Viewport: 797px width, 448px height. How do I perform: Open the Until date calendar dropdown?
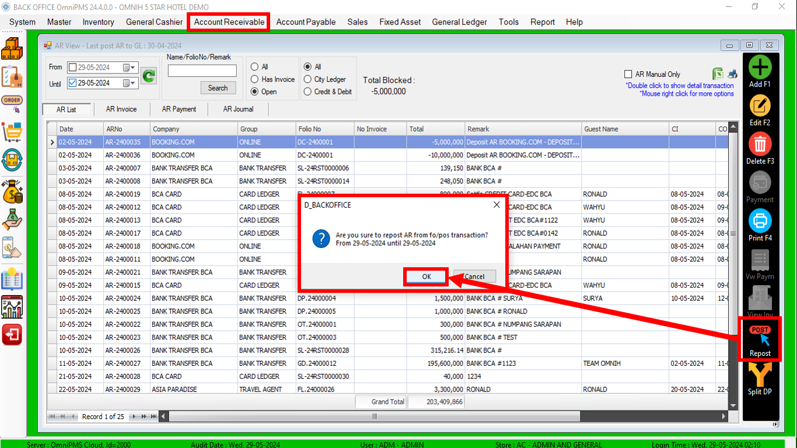(x=129, y=83)
